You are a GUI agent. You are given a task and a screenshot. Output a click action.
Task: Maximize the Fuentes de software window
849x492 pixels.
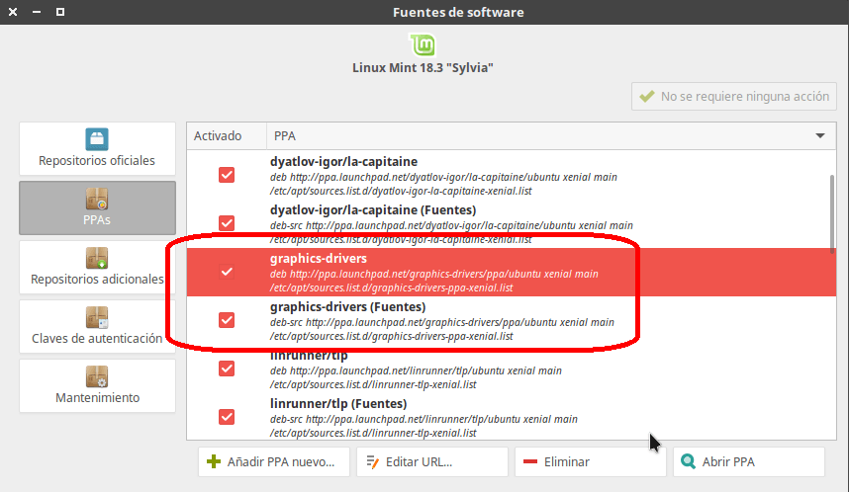pos(60,12)
